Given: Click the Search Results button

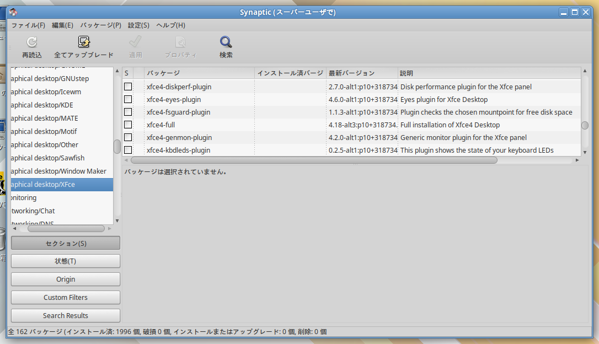Looking at the screenshot, I should (65, 315).
